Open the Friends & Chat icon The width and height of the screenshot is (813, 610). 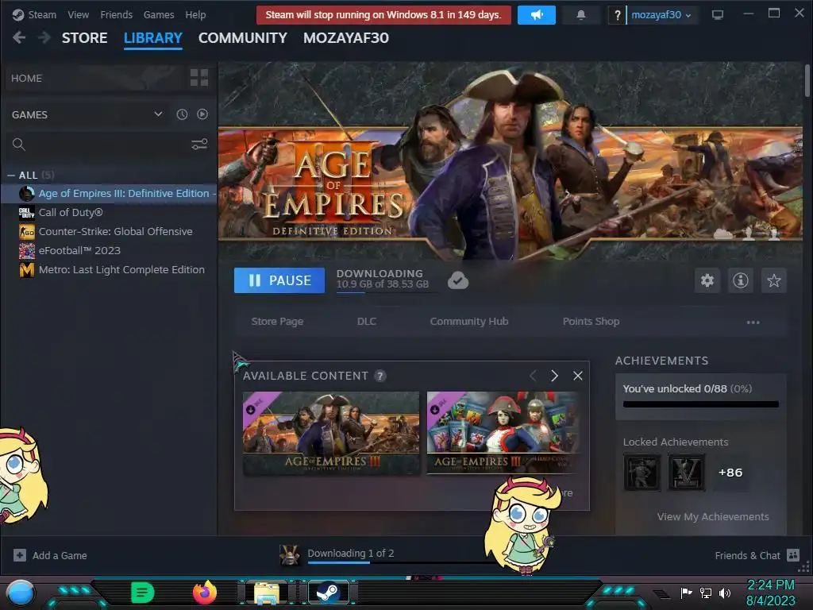(x=793, y=555)
